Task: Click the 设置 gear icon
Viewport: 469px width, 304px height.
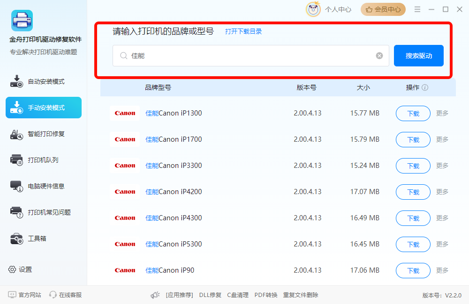Action: click(12, 269)
